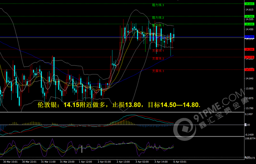Click the blue current price tag
Viewport: 256px width, 164px height.
[249, 37]
